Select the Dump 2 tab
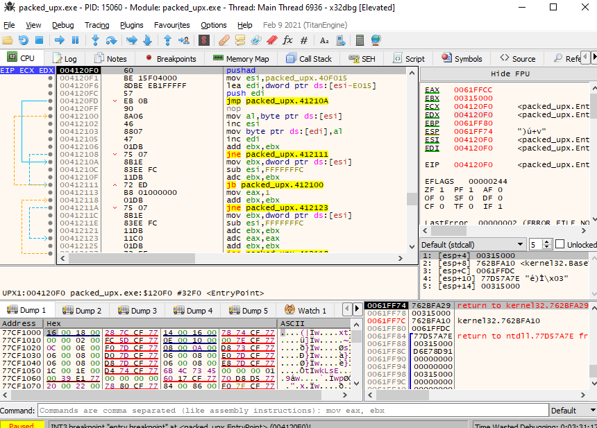Screen dimensions: 597x428 coord(82,311)
